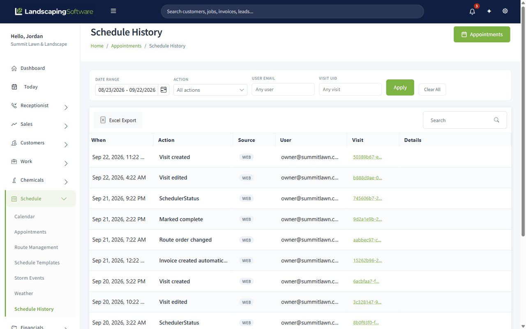This screenshot has height=329, width=526.
Task: Open visit link 9d2a1e9b
Action: tap(367, 219)
